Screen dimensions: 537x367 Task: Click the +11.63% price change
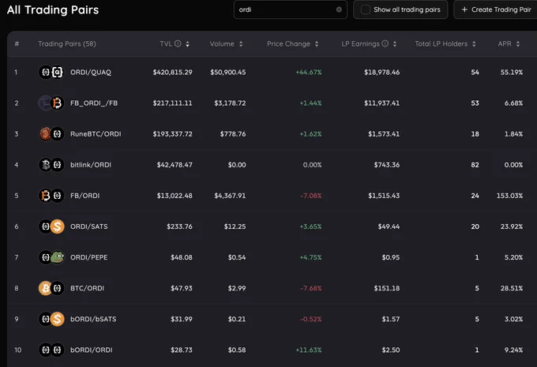click(x=309, y=350)
